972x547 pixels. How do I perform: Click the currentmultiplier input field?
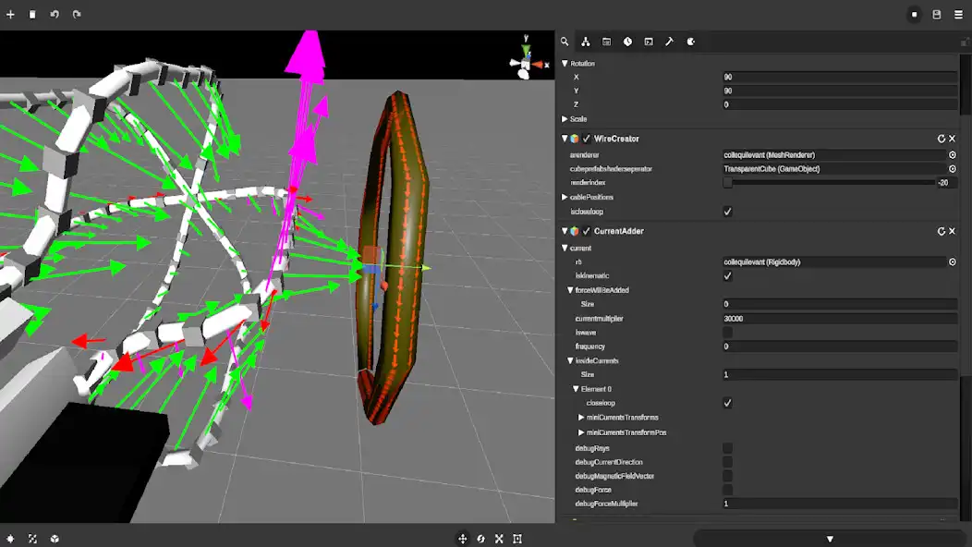coord(839,318)
